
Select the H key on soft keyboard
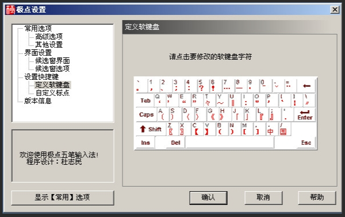pos(225,115)
